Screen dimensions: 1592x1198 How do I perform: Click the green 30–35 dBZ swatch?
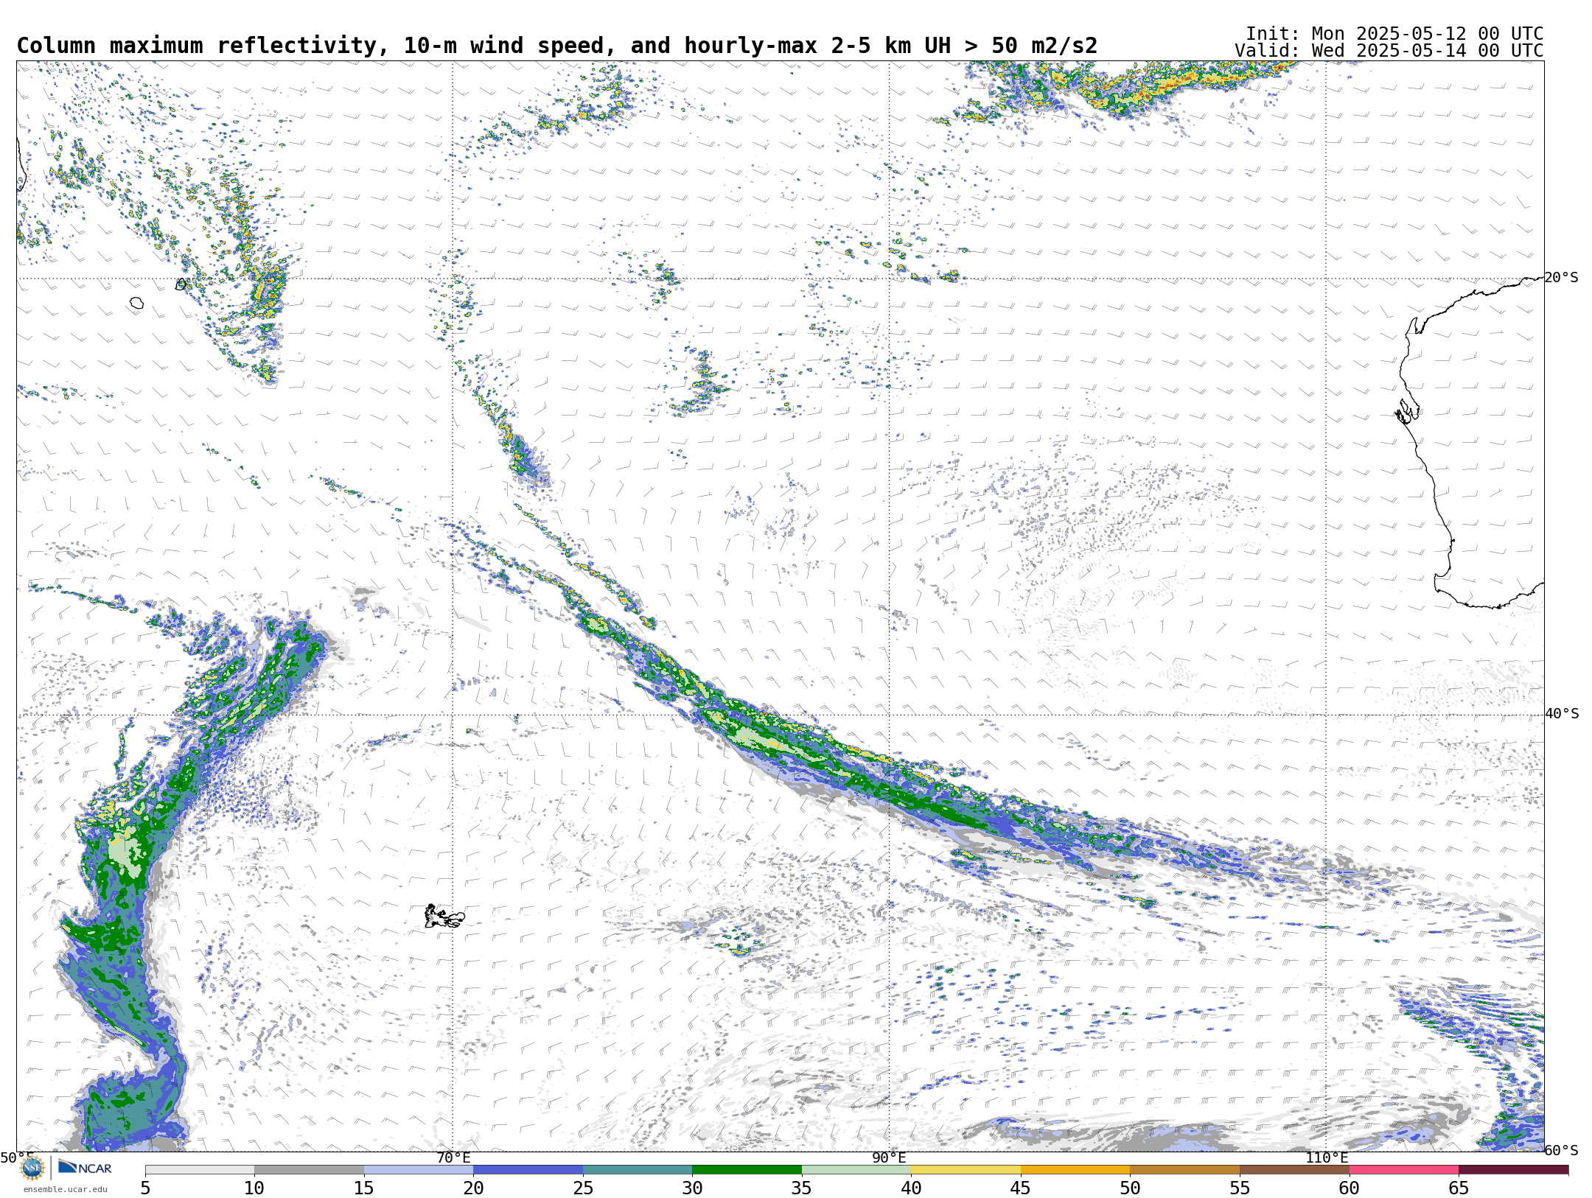(747, 1170)
